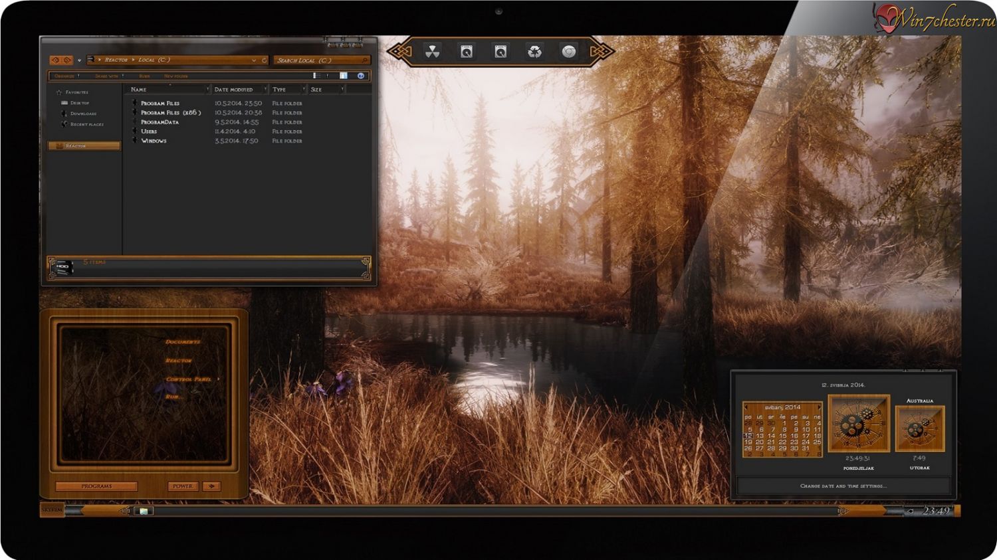The width and height of the screenshot is (997, 560).
Task: Open the Explorer taskbar icon
Action: 143,511
